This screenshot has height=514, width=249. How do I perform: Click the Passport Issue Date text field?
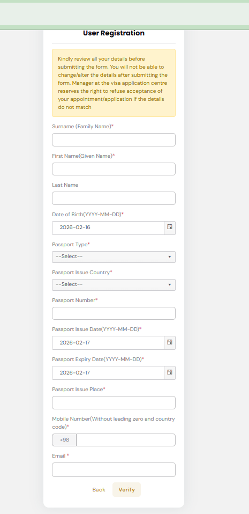pyautogui.click(x=108, y=343)
